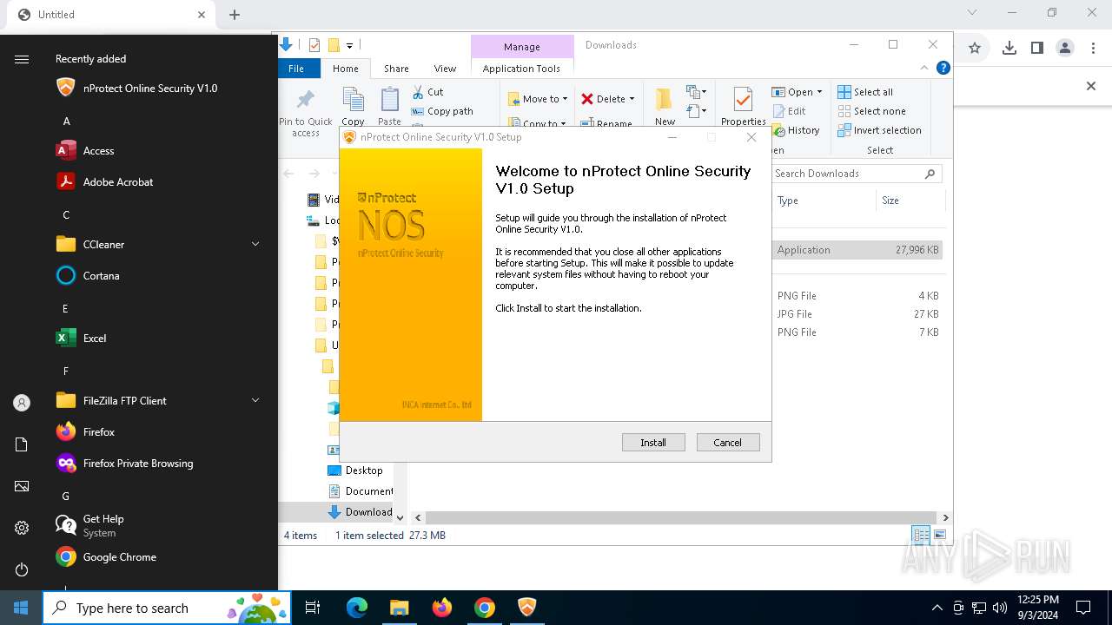The height and width of the screenshot is (625, 1112).
Task: Click Copy path in the Explorer ribbon
Action: [442, 111]
